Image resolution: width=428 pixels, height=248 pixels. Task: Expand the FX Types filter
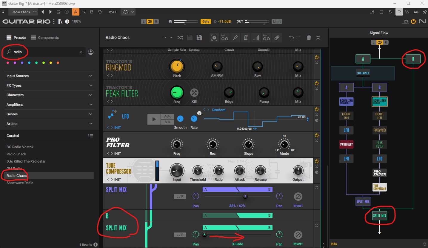point(50,85)
